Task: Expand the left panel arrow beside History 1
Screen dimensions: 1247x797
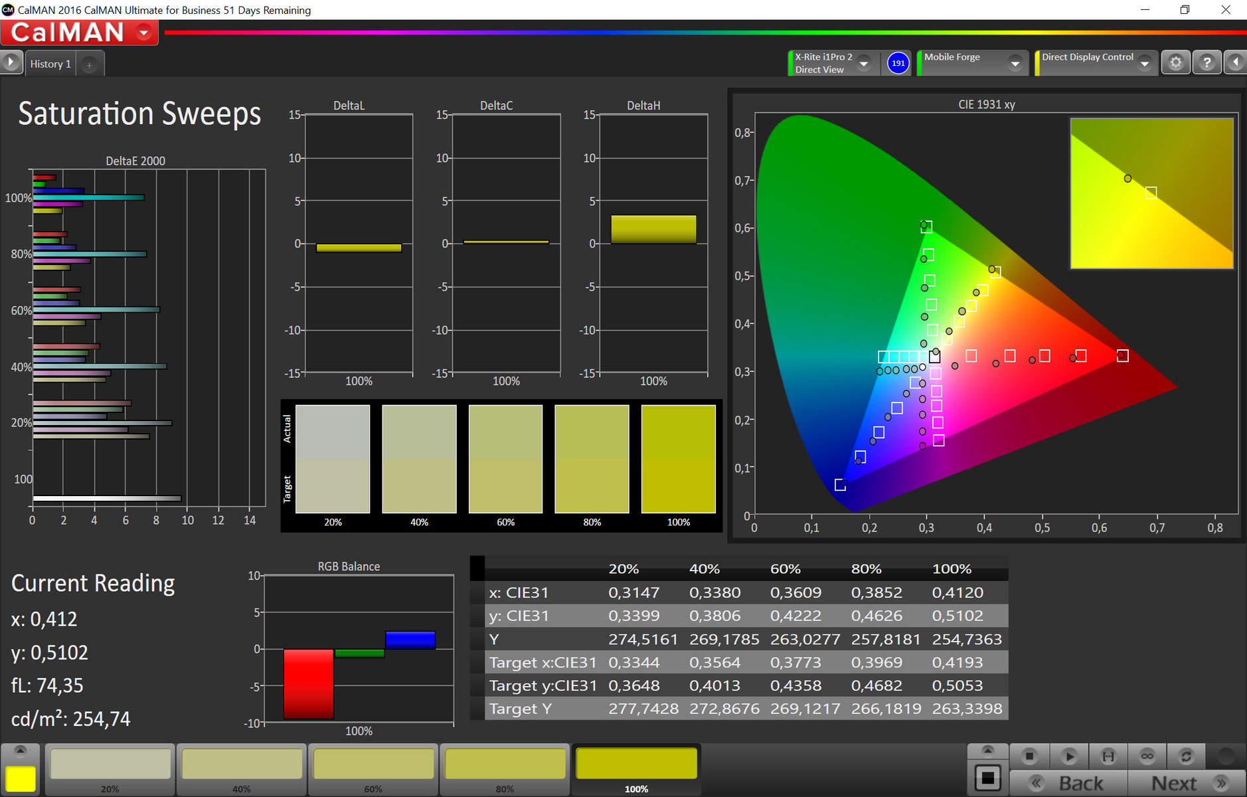Action: (x=11, y=62)
